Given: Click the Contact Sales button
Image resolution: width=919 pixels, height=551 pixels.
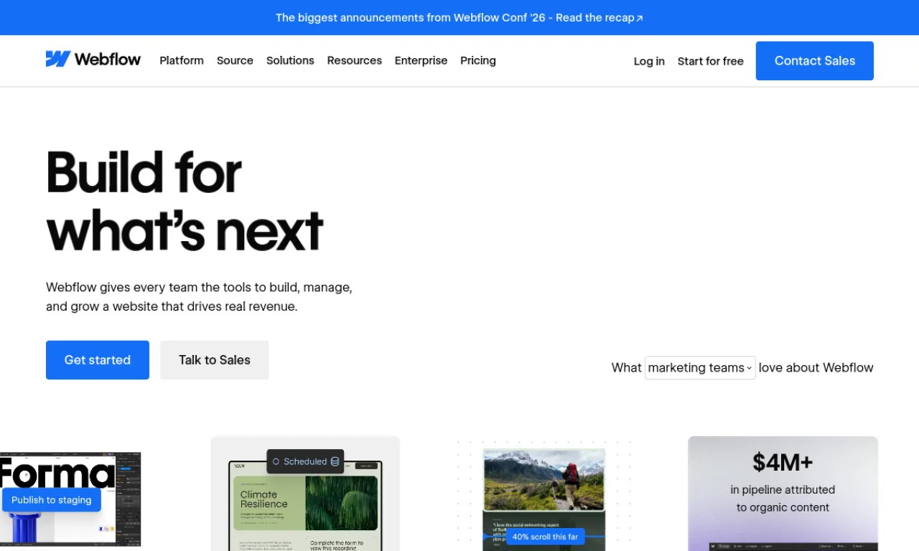Looking at the screenshot, I should pos(815,61).
